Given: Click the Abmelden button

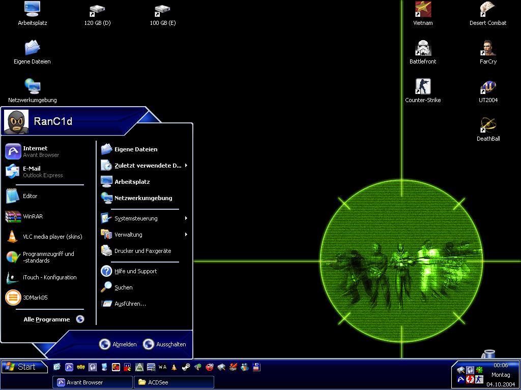Looking at the screenshot, I should click(x=118, y=344).
